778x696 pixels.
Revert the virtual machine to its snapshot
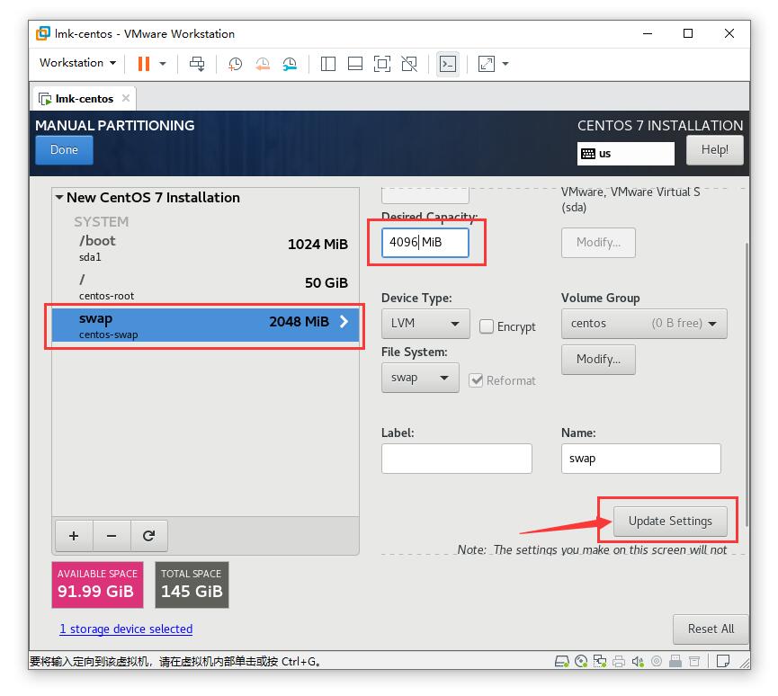pyautogui.click(x=263, y=64)
